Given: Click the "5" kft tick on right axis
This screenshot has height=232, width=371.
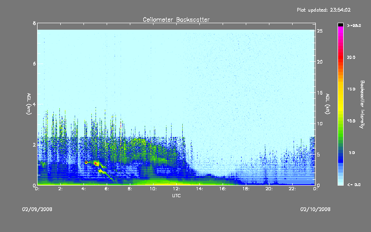Looking at the screenshot, I should coord(319,155).
